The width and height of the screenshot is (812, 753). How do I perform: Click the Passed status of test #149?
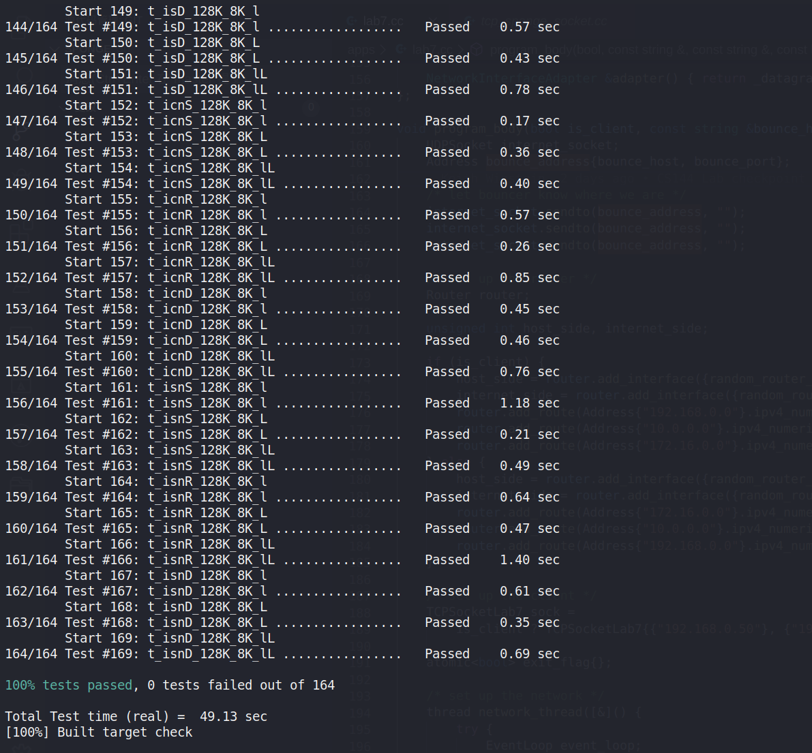coord(447,27)
